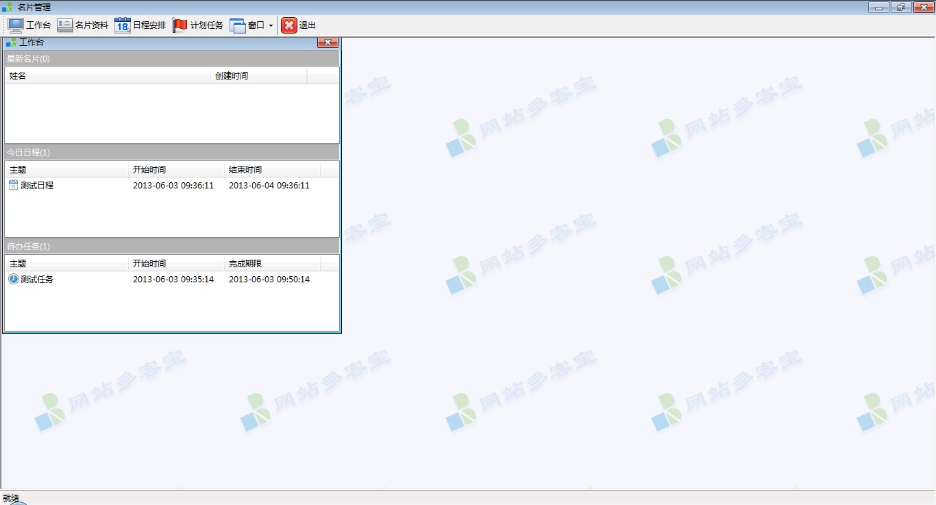Click the clock icon beside 测试任务
The height and width of the screenshot is (505, 936).
13,279
